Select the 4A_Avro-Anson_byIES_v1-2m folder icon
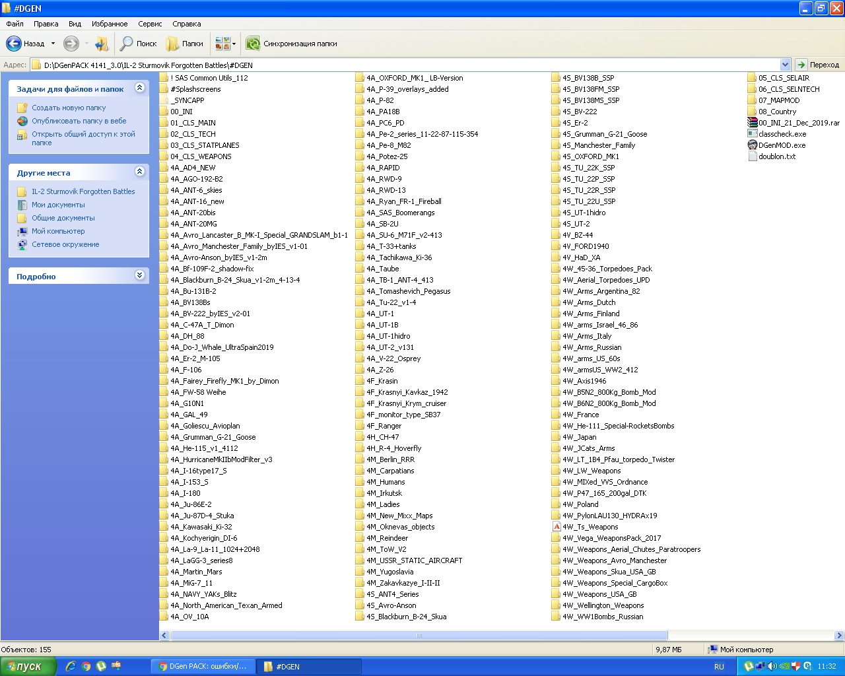845x676 pixels. 164,257
